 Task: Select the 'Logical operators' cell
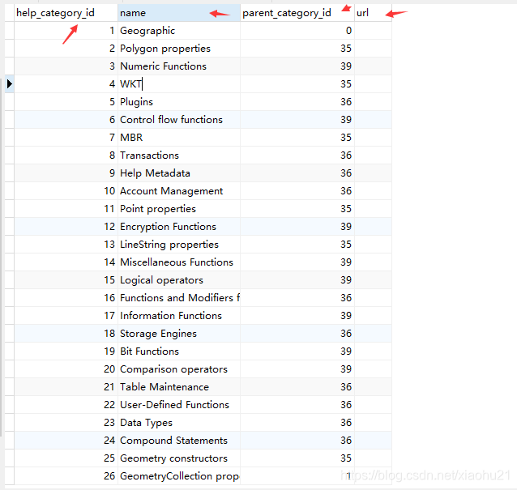pyautogui.click(x=179, y=279)
